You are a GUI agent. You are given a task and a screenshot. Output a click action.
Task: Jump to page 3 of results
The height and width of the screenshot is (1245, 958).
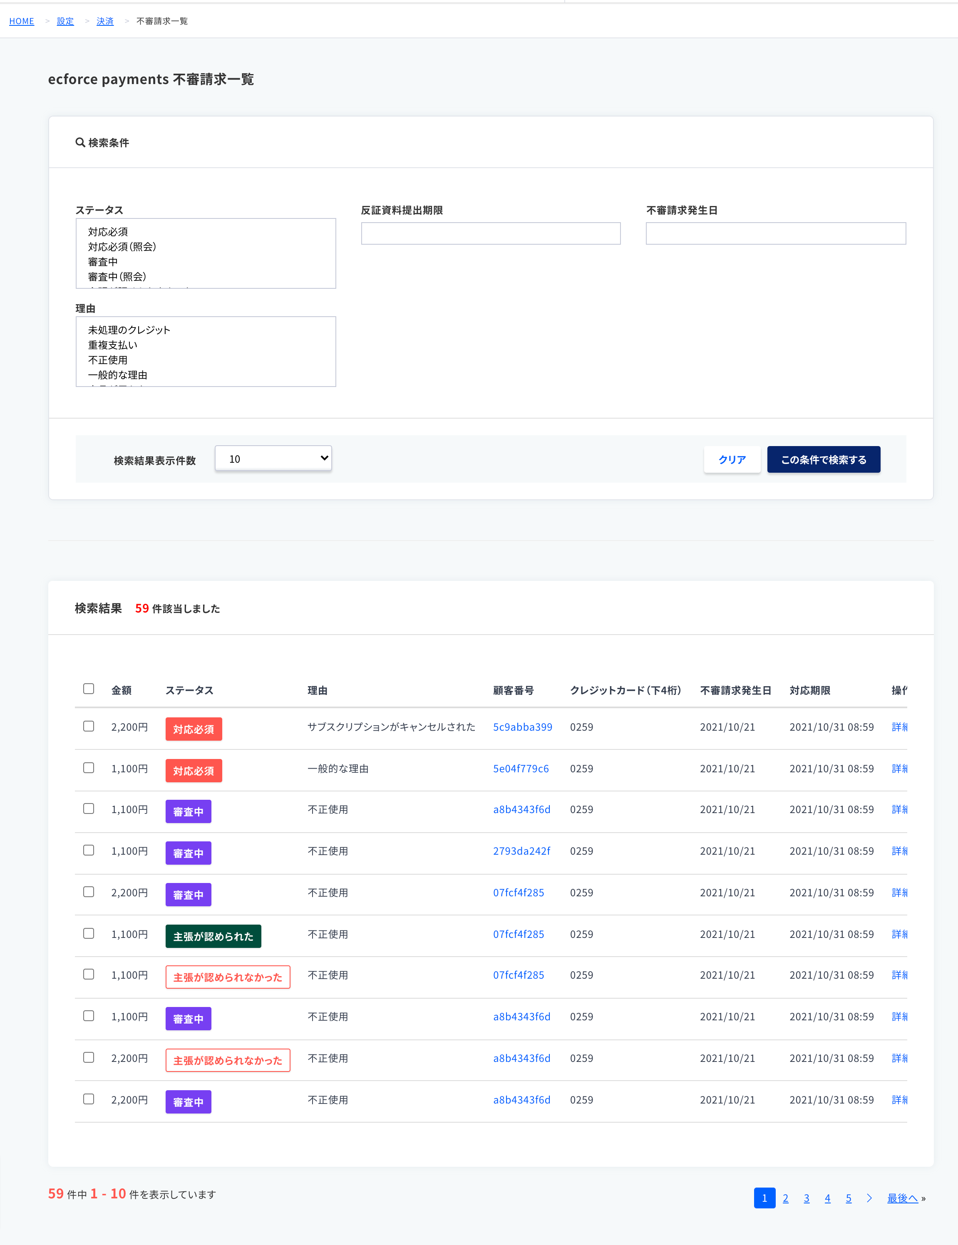pos(807,1198)
